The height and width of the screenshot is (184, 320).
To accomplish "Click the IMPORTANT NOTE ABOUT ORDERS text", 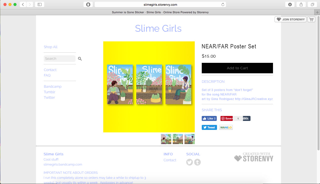I will [71, 173].
